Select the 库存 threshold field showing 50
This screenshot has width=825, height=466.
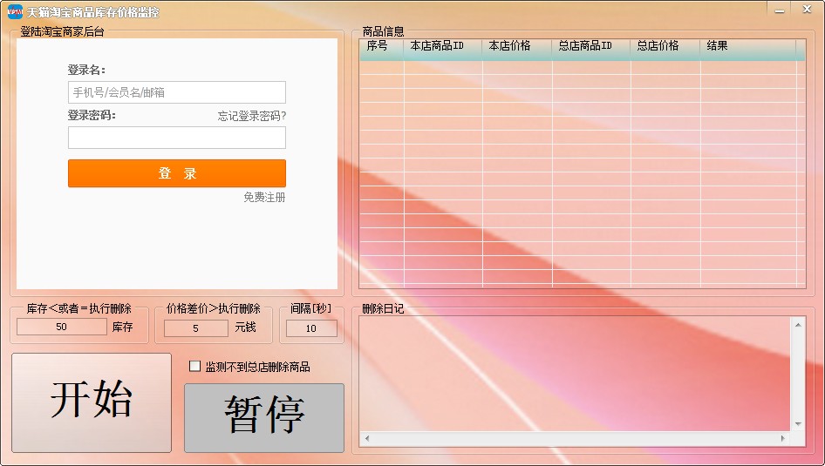[62, 328]
